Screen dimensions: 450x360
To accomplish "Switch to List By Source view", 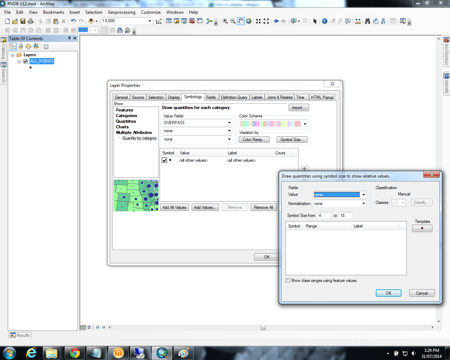I will click(21, 46).
